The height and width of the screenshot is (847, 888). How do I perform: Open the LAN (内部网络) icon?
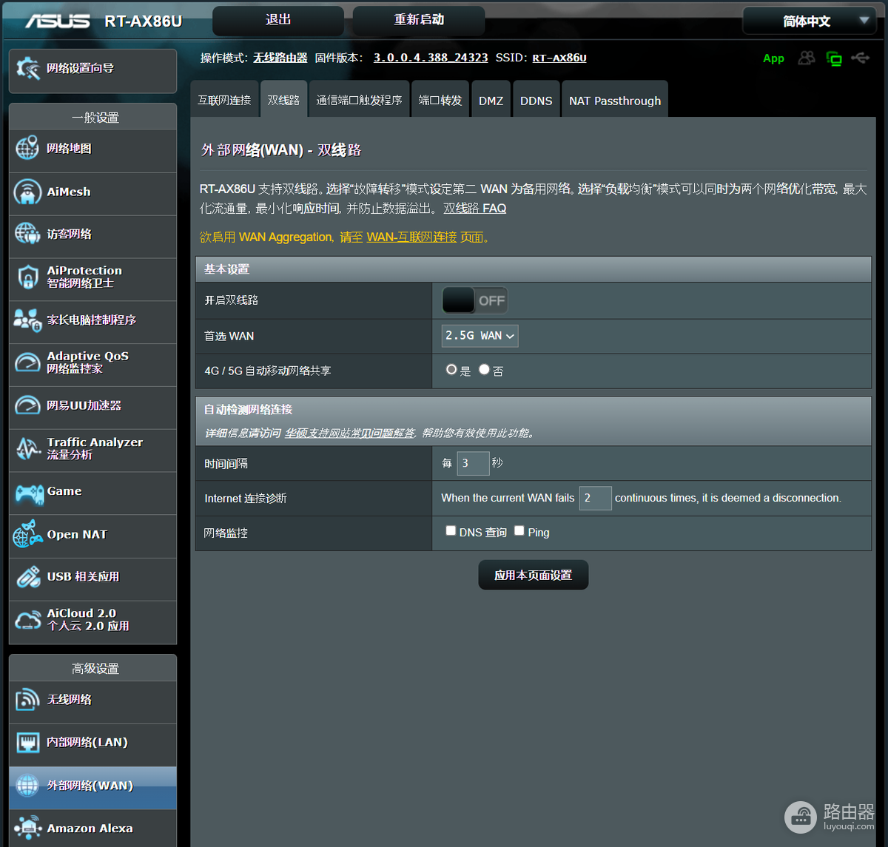coord(27,742)
